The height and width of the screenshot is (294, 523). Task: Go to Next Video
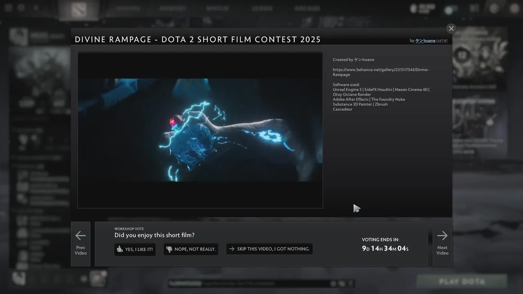point(442,244)
